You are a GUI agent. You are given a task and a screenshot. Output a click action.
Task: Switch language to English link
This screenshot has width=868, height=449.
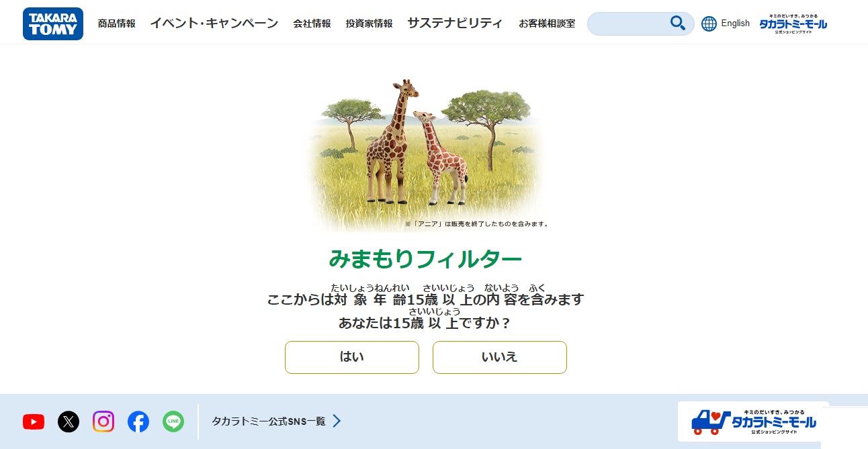click(x=735, y=23)
